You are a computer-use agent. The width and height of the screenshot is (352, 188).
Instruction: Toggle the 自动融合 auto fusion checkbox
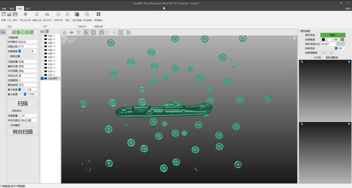click(x=8, y=125)
